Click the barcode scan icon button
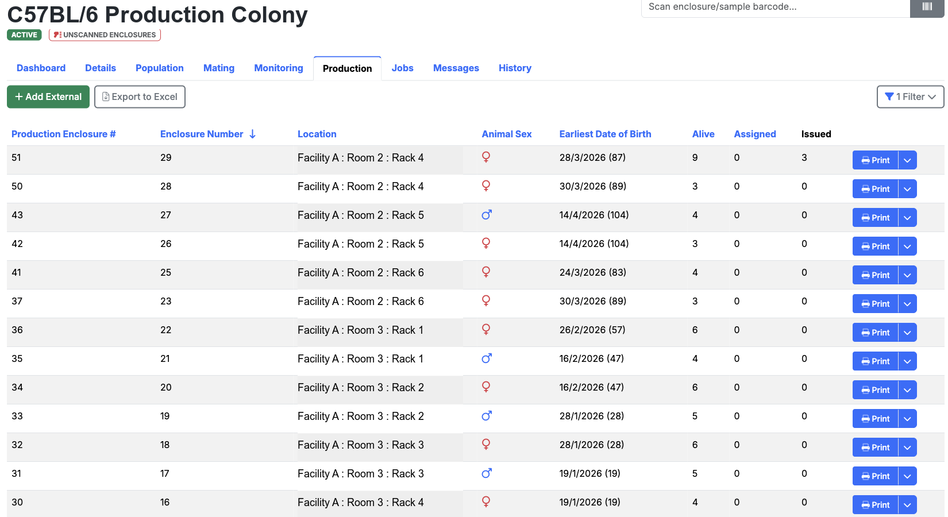948x517 pixels. 927,7
